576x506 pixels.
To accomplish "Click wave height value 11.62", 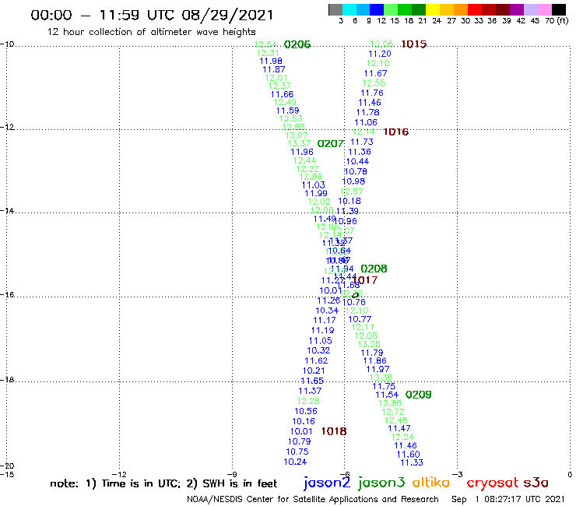I will click(x=316, y=361).
